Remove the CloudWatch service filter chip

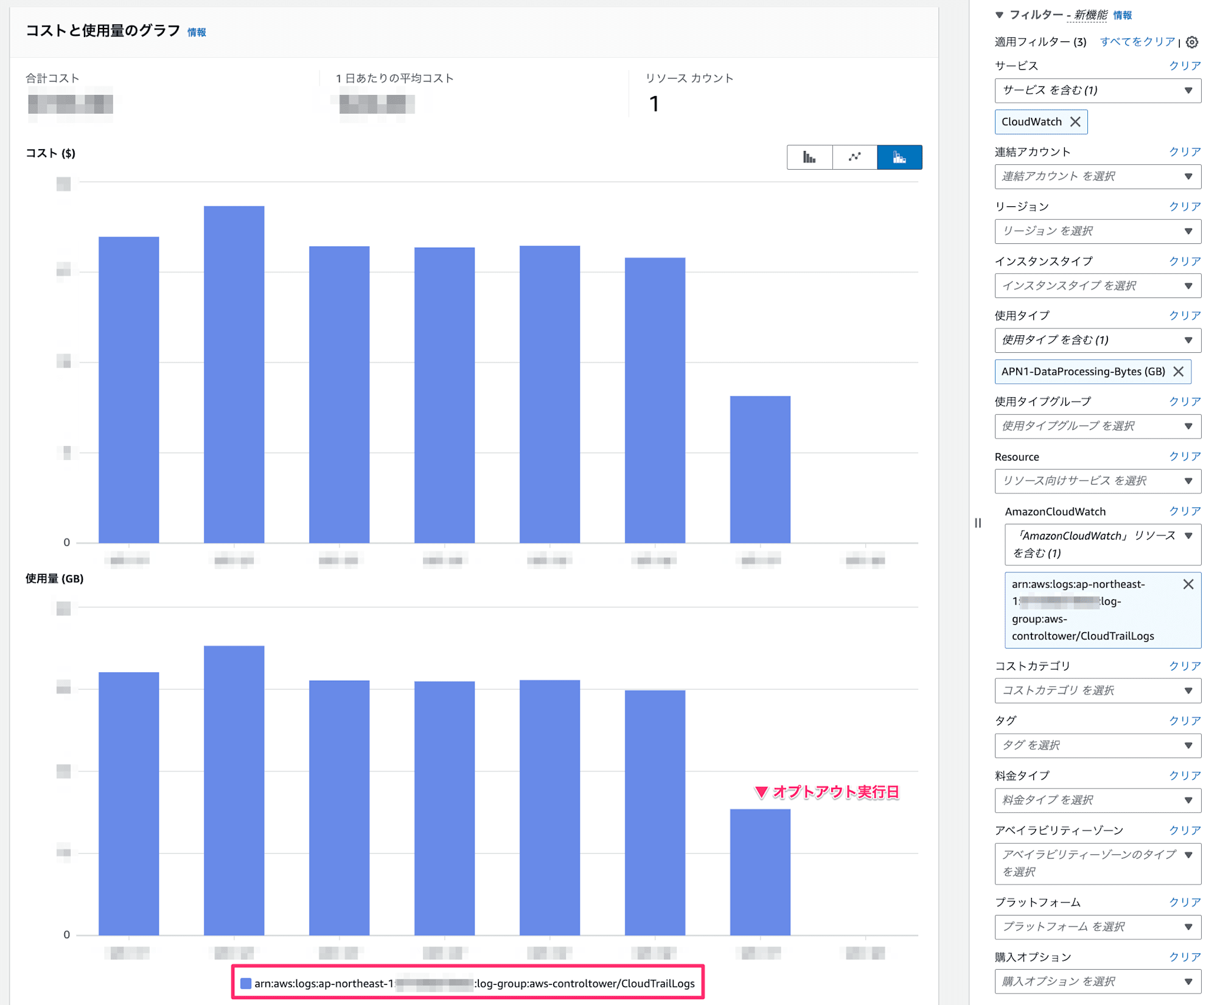(1075, 122)
